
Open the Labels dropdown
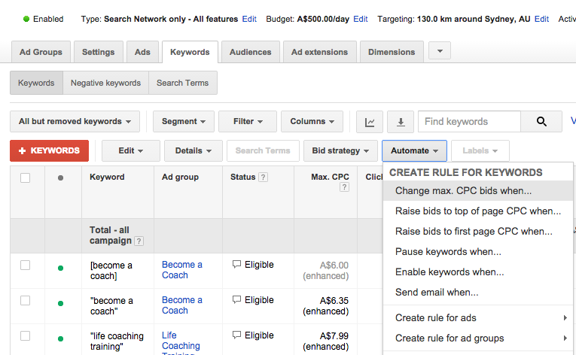(480, 150)
